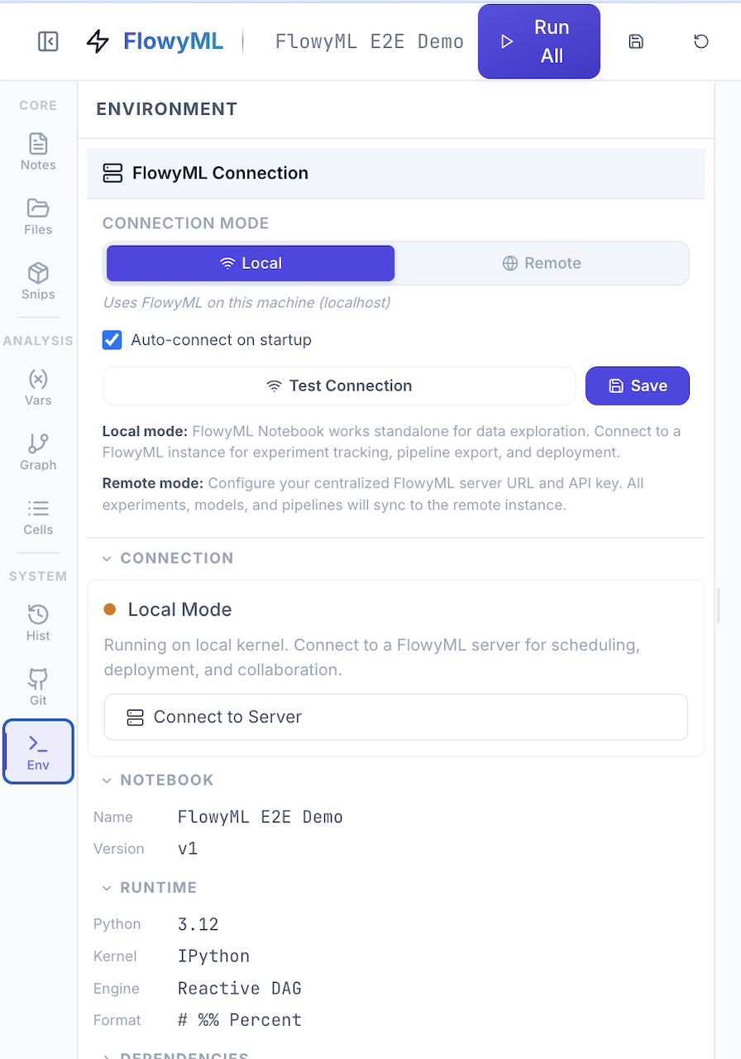This screenshot has width=741, height=1059.
Task: Select Local connection mode
Action: pos(251,263)
